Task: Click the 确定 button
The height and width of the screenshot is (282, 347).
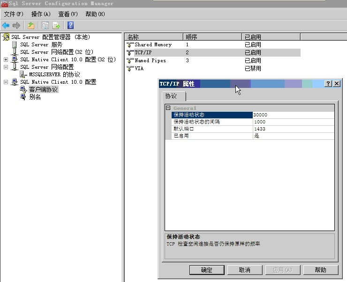Action: click(x=207, y=270)
